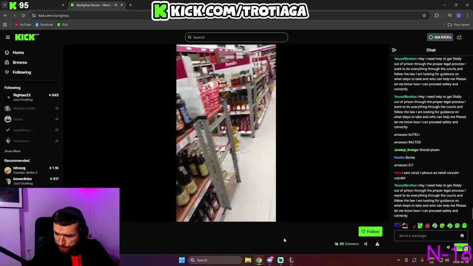Viewport: 473px width, 266px height.
Task: Open the YouTube bookmark
Action: coord(23,25)
